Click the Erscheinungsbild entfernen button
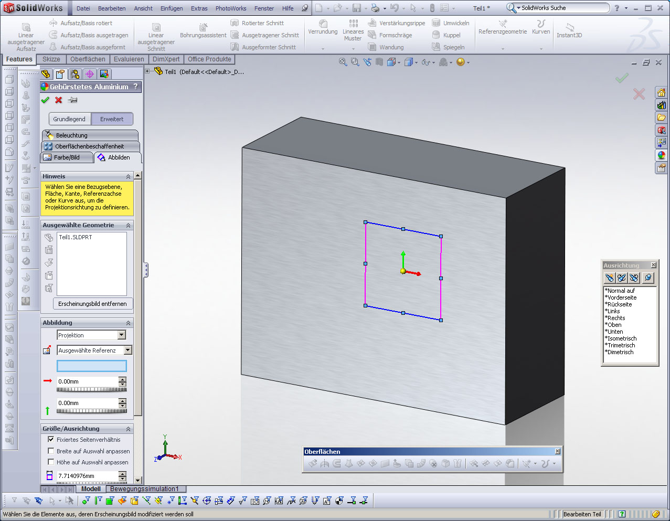The image size is (670, 521). [92, 304]
